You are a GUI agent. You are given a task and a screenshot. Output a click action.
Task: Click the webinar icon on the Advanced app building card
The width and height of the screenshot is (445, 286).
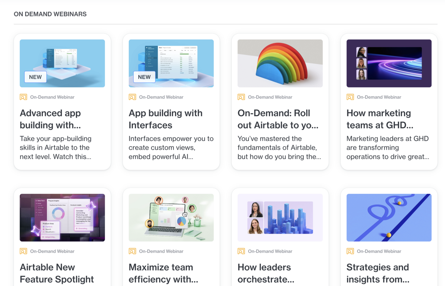pyautogui.click(x=23, y=97)
